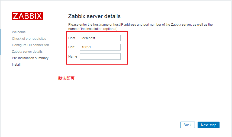Click the Zabbix server details page heading
The height and width of the screenshot is (137, 232).
pyautogui.click(x=94, y=16)
